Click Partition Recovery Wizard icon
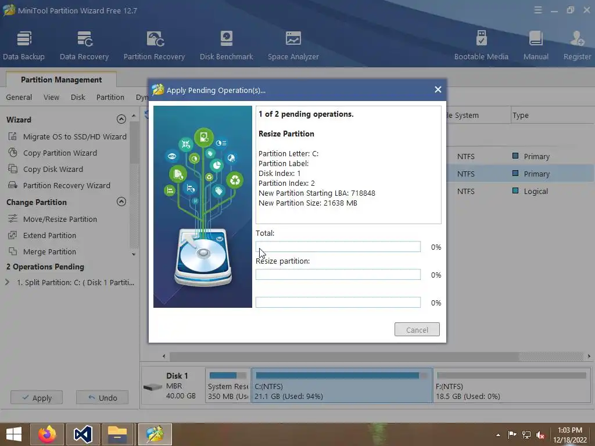 click(x=13, y=185)
